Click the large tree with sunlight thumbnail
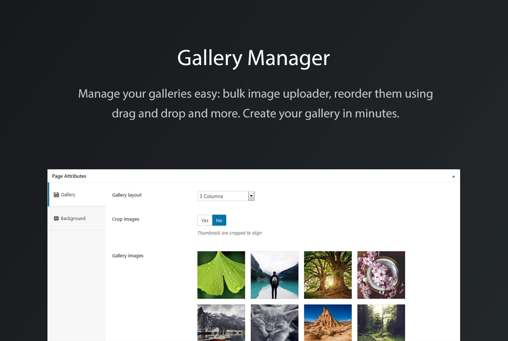This screenshot has width=508, height=341. click(x=328, y=275)
